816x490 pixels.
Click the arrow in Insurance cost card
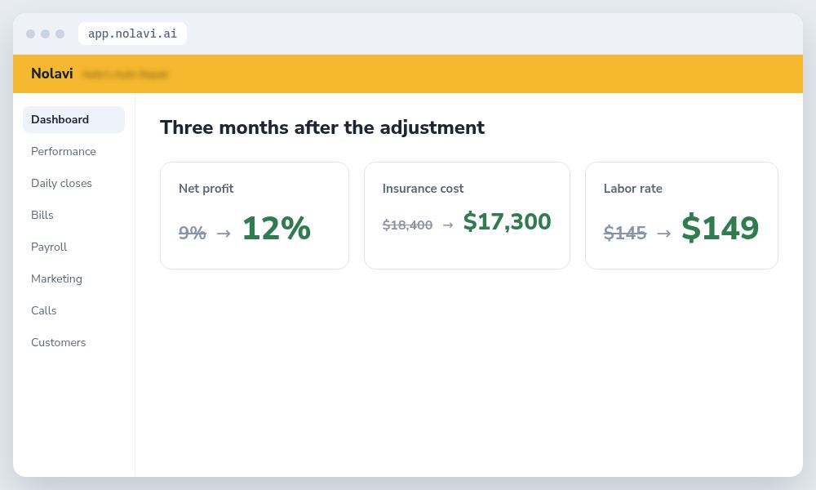[448, 225]
